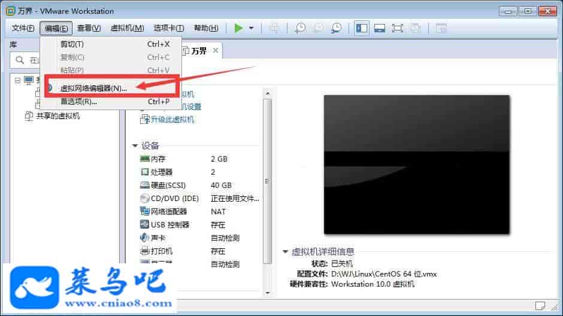Click the show library panel icon

click(361, 28)
